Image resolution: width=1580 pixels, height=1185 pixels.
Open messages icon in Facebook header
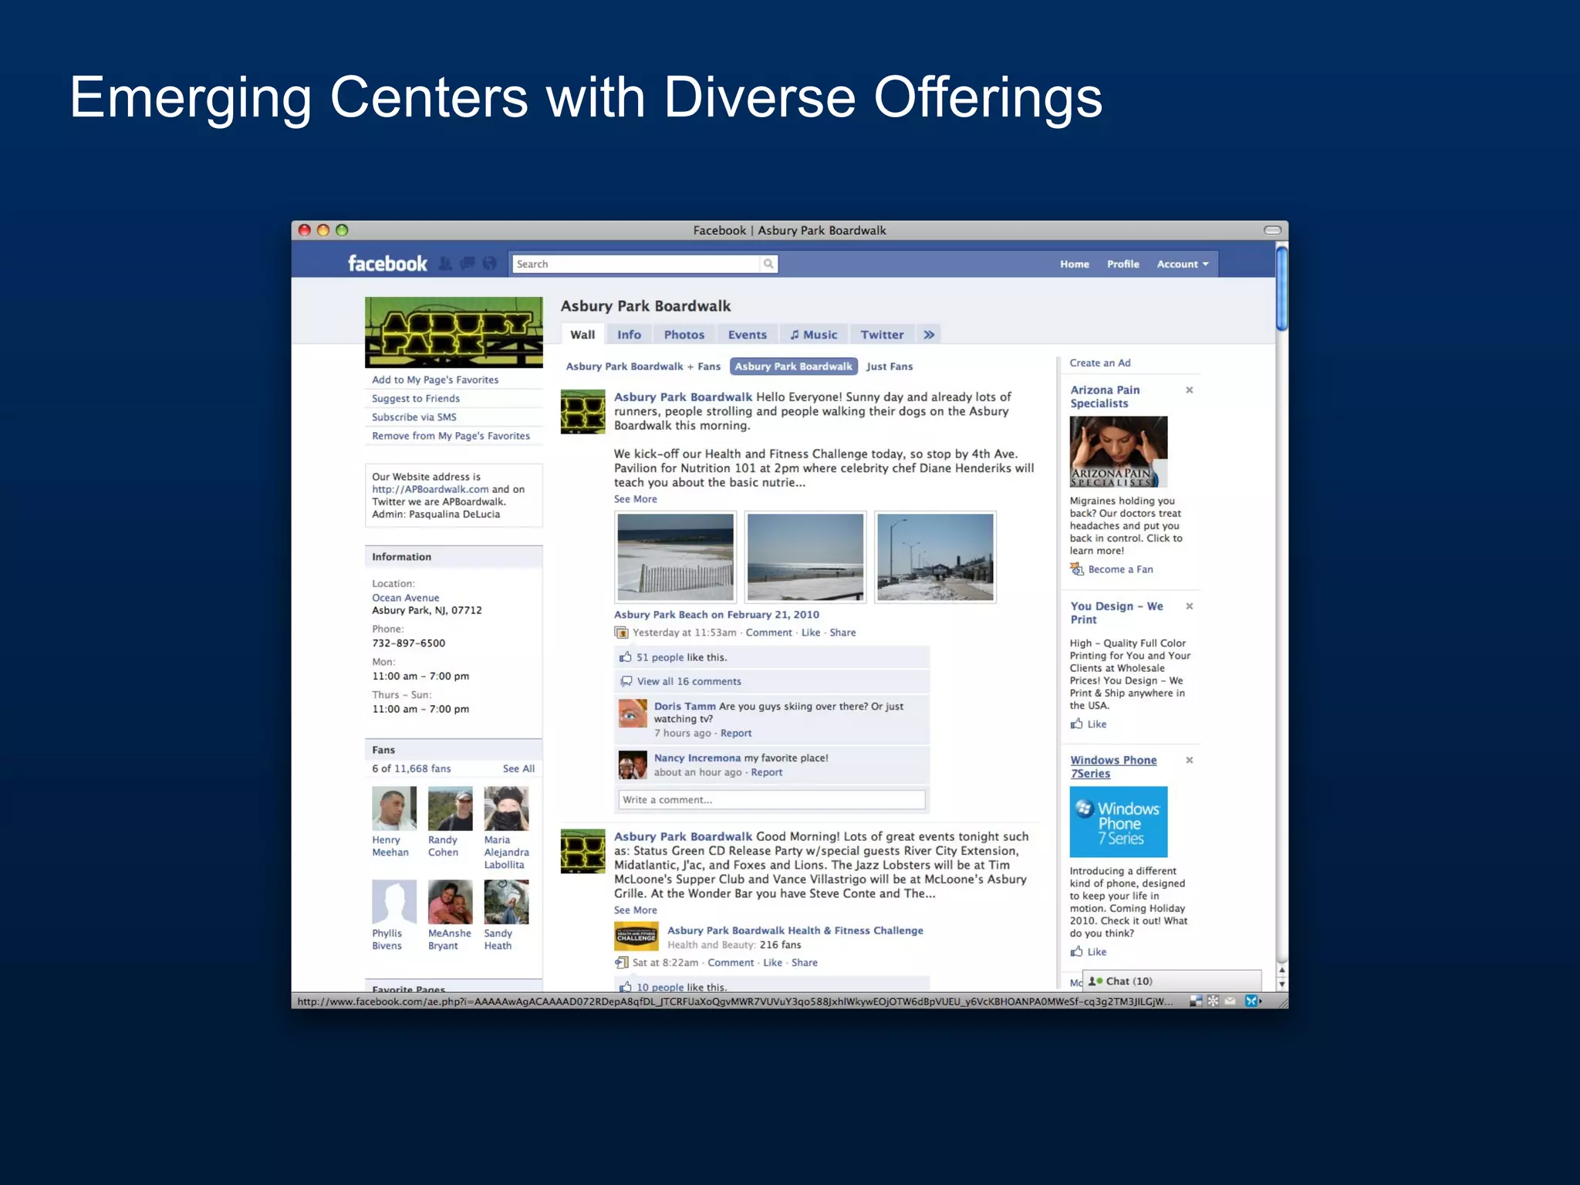coord(468,264)
